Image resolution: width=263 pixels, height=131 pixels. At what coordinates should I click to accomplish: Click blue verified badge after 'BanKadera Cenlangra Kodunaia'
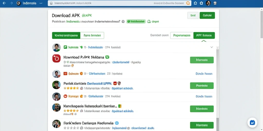point(117,123)
